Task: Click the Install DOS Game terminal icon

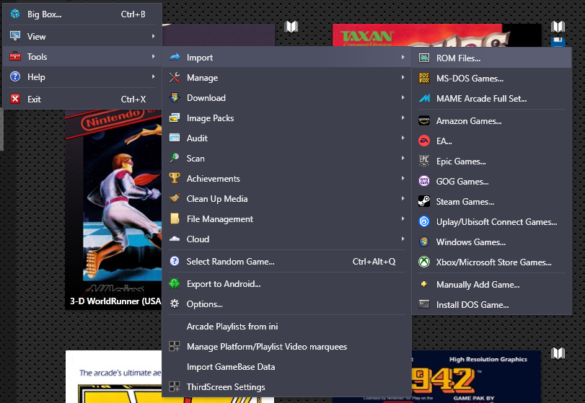Action: 424,304
